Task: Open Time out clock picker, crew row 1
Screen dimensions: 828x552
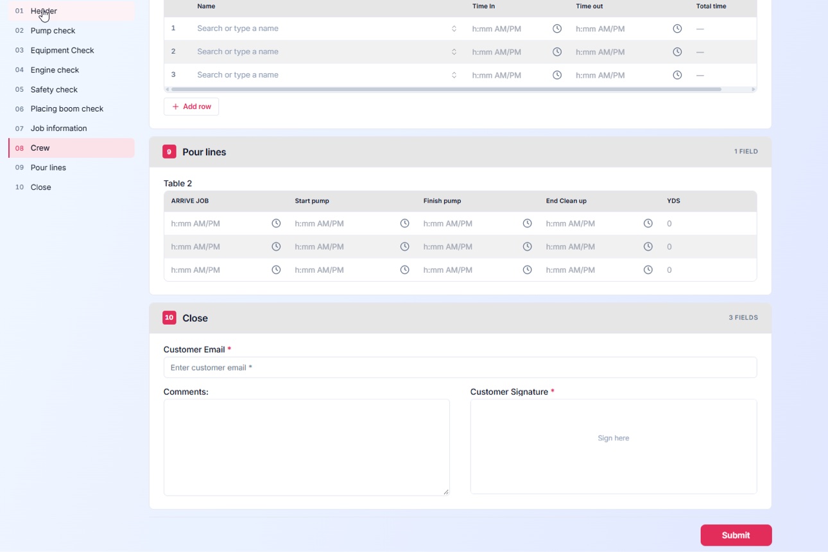Action: click(x=677, y=29)
